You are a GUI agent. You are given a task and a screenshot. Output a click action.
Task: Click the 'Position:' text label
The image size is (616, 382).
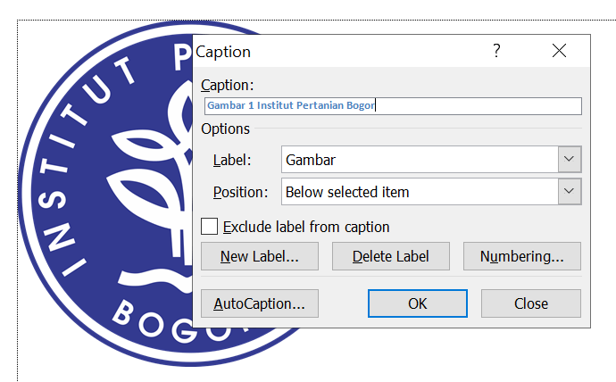(240, 192)
